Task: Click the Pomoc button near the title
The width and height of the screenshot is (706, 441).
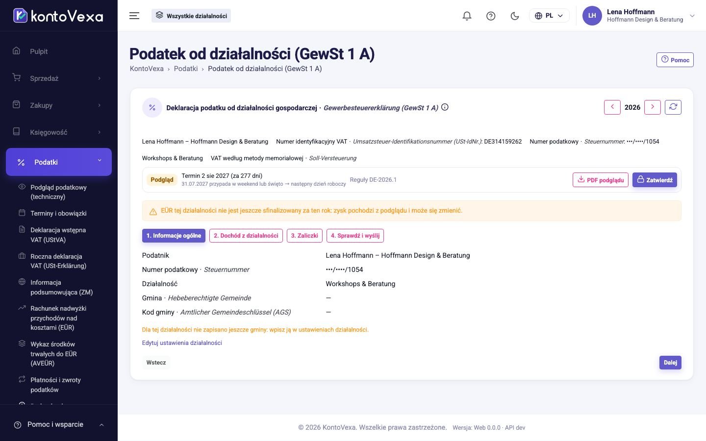Action: click(x=675, y=60)
